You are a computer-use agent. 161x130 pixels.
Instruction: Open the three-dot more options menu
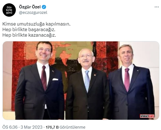pos(157,7)
